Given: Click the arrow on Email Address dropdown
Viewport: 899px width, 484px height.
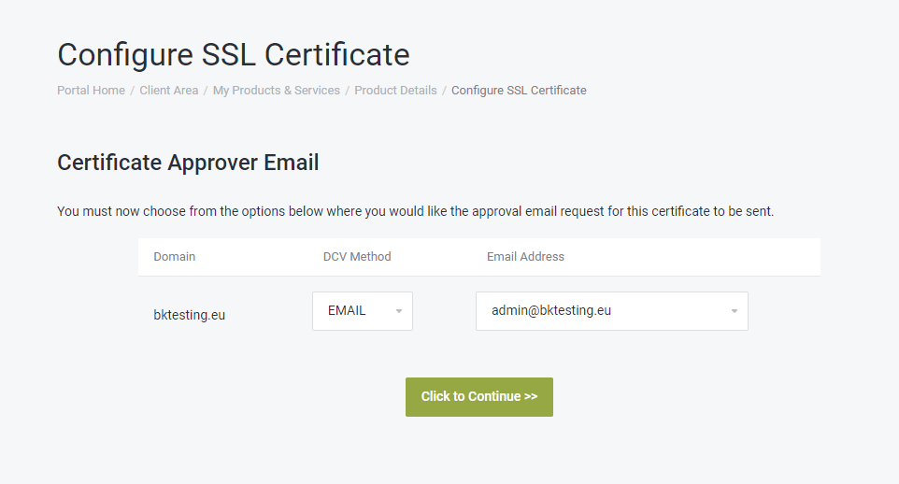Looking at the screenshot, I should click(x=734, y=311).
